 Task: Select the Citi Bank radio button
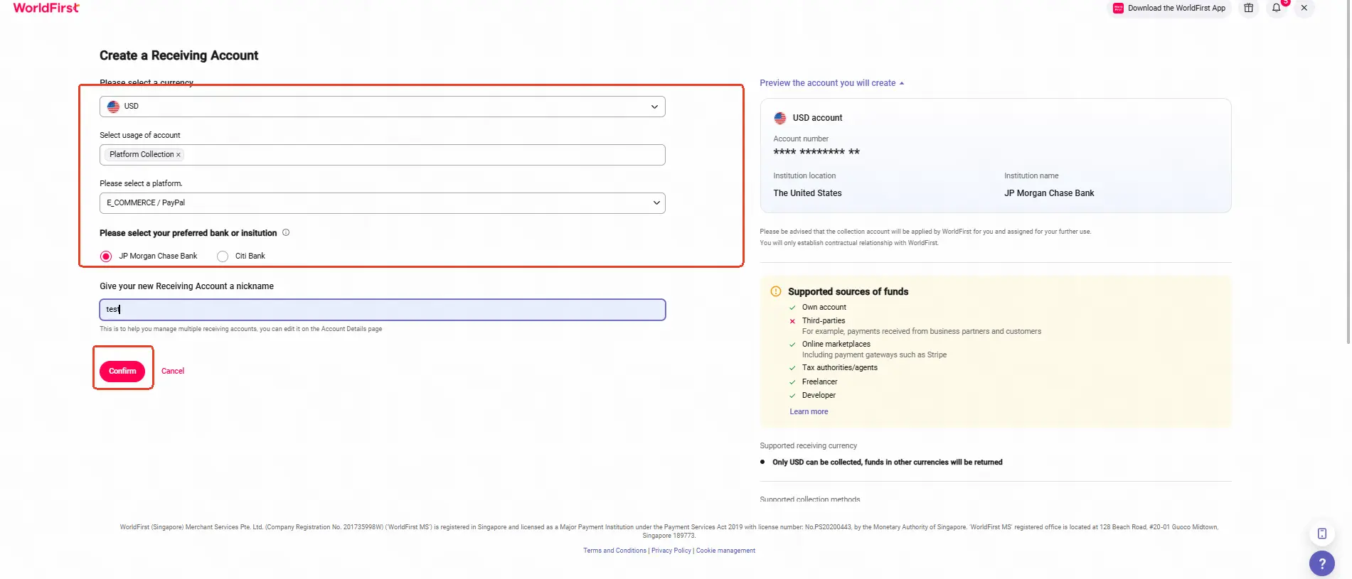point(223,256)
